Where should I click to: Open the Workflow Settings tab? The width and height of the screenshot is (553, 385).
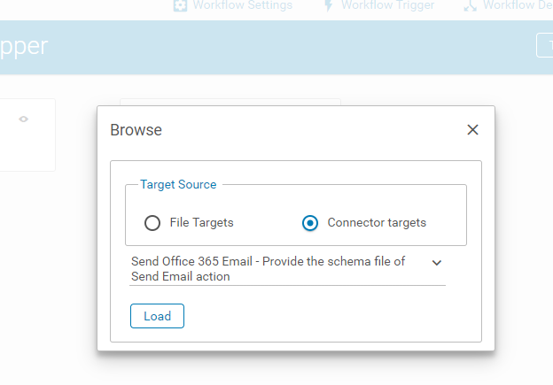pos(233,5)
